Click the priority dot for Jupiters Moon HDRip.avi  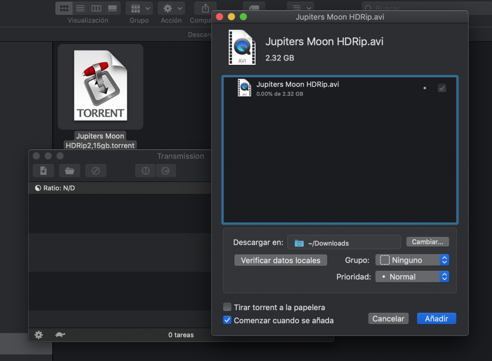[425, 88]
